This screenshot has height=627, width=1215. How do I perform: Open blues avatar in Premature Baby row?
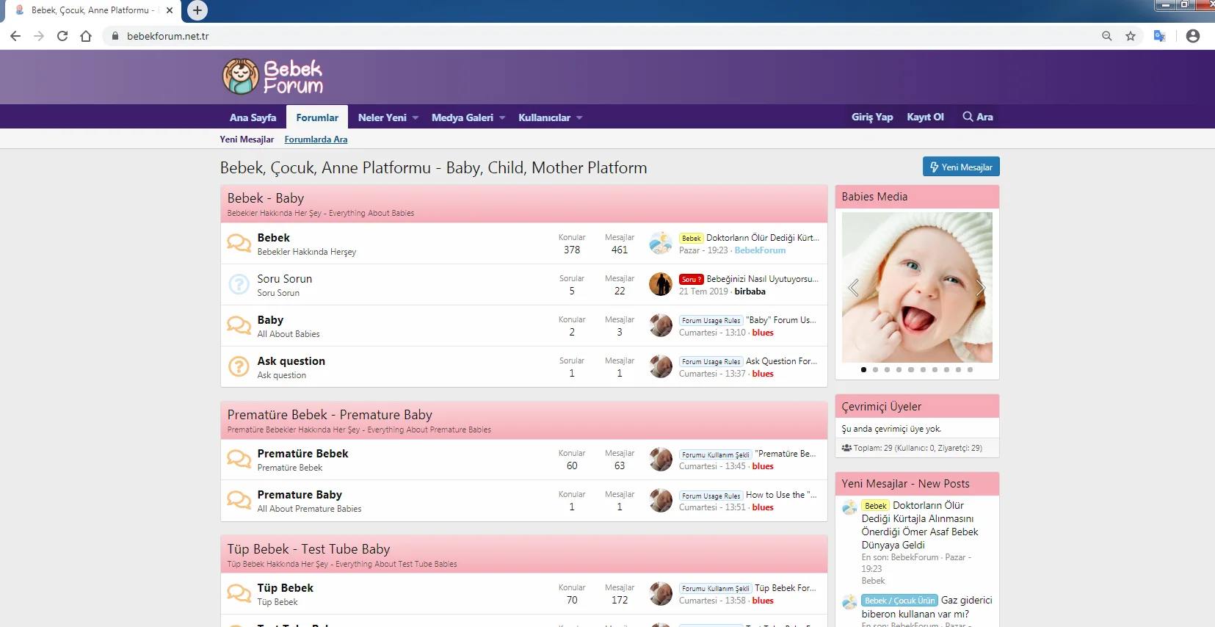[661, 500]
